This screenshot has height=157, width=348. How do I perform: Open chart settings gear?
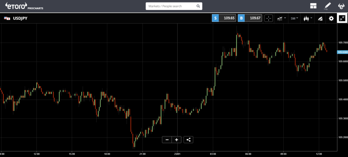[331, 18]
